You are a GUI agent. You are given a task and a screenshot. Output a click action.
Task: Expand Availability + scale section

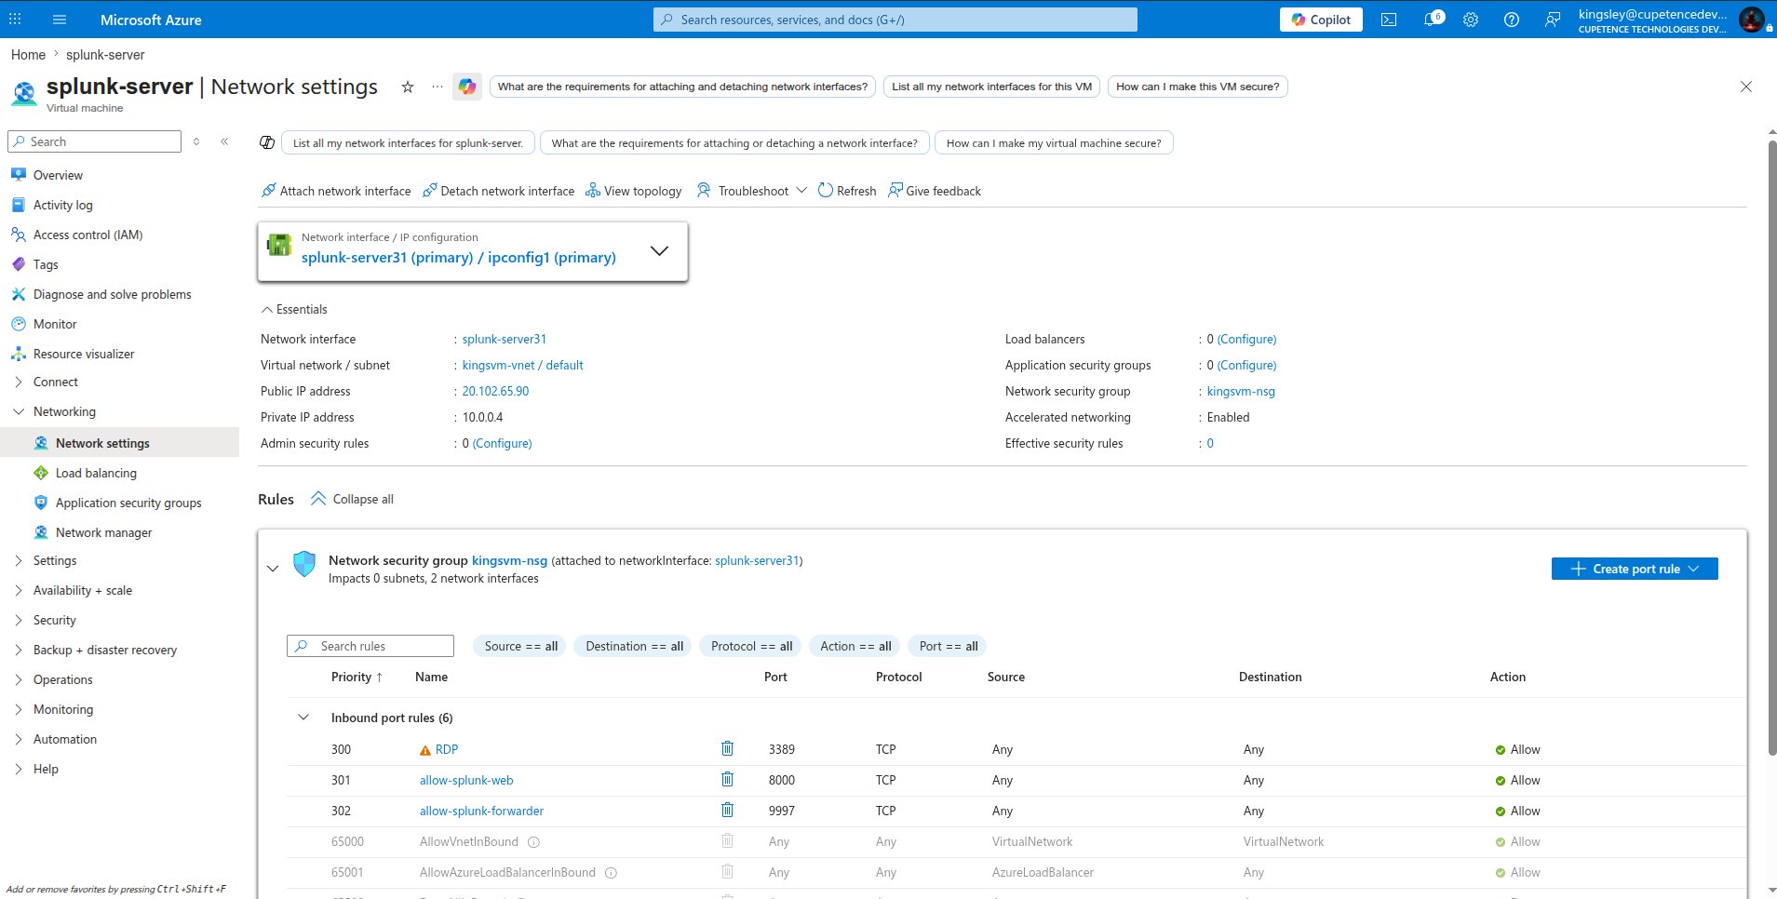pos(19,590)
